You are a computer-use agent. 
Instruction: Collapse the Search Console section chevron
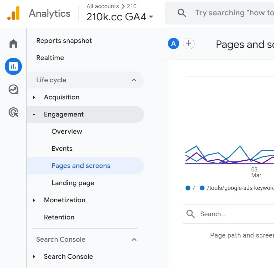coord(134,239)
